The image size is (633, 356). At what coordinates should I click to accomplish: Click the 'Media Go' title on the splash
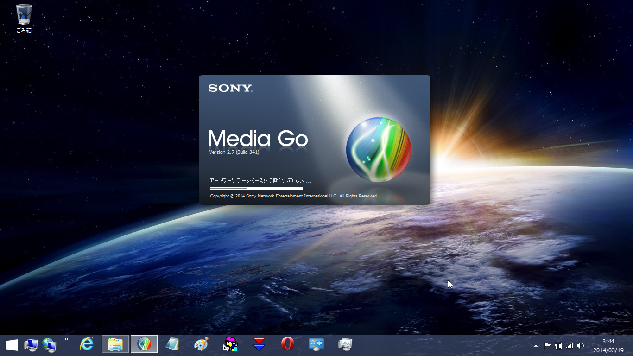click(x=258, y=138)
